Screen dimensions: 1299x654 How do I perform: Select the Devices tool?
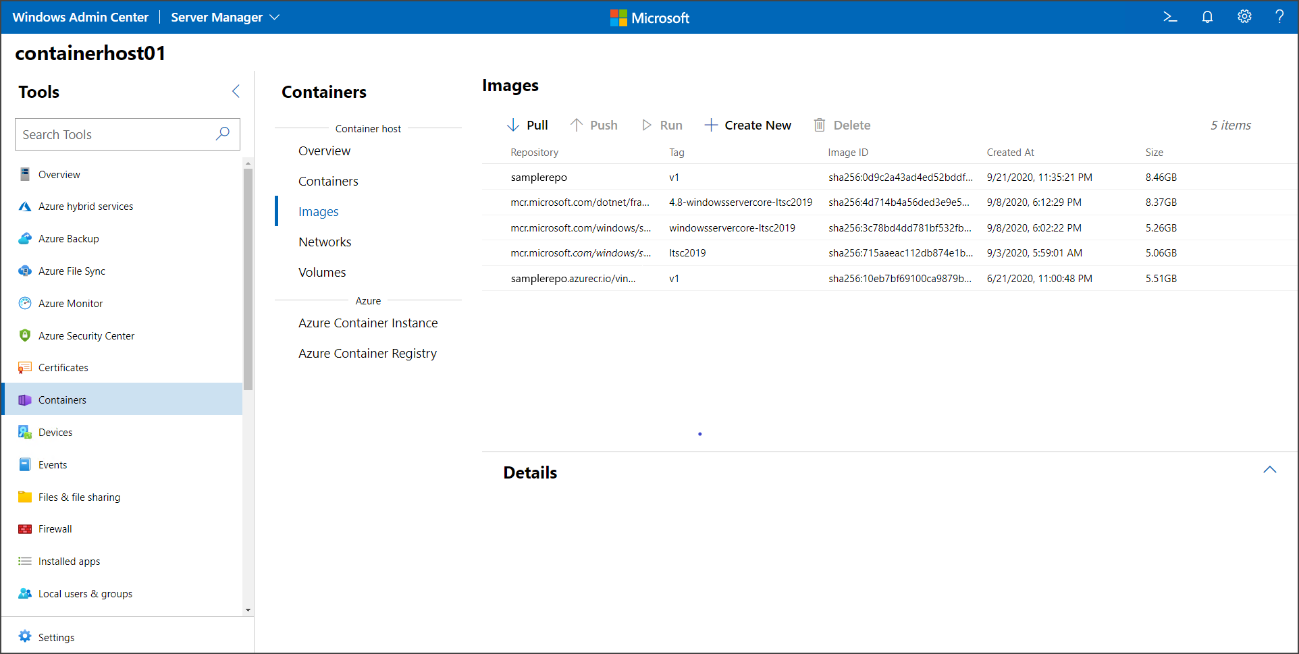coord(55,432)
